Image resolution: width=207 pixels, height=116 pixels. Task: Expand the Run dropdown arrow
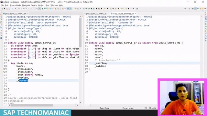pyautogui.click(x=91, y=9)
